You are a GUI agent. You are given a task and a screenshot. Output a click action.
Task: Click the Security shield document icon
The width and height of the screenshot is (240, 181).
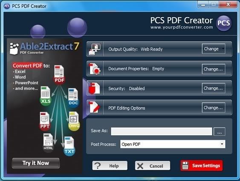point(94,88)
